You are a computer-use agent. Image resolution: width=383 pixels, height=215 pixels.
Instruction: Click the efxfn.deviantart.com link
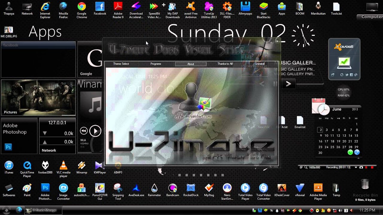coord(193,116)
